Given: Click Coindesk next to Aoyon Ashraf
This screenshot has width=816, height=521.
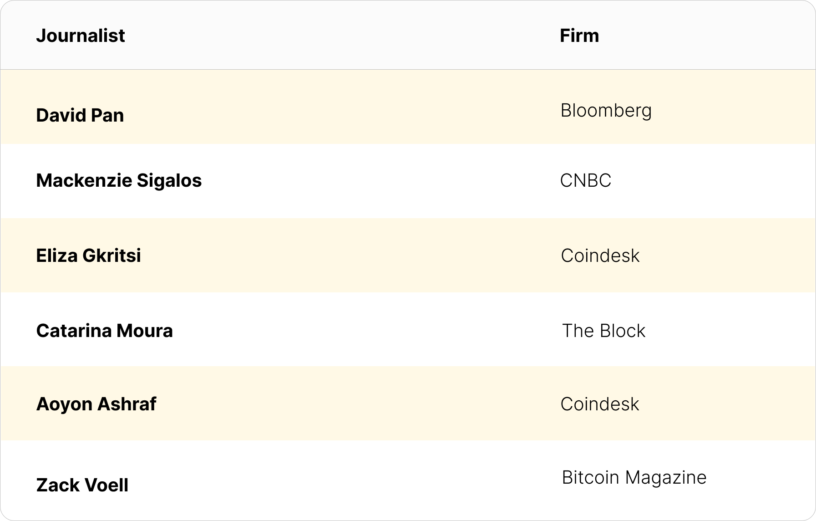Looking at the screenshot, I should pyautogui.click(x=600, y=404).
